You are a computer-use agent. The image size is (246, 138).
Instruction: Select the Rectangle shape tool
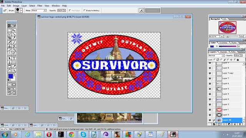[14, 62]
